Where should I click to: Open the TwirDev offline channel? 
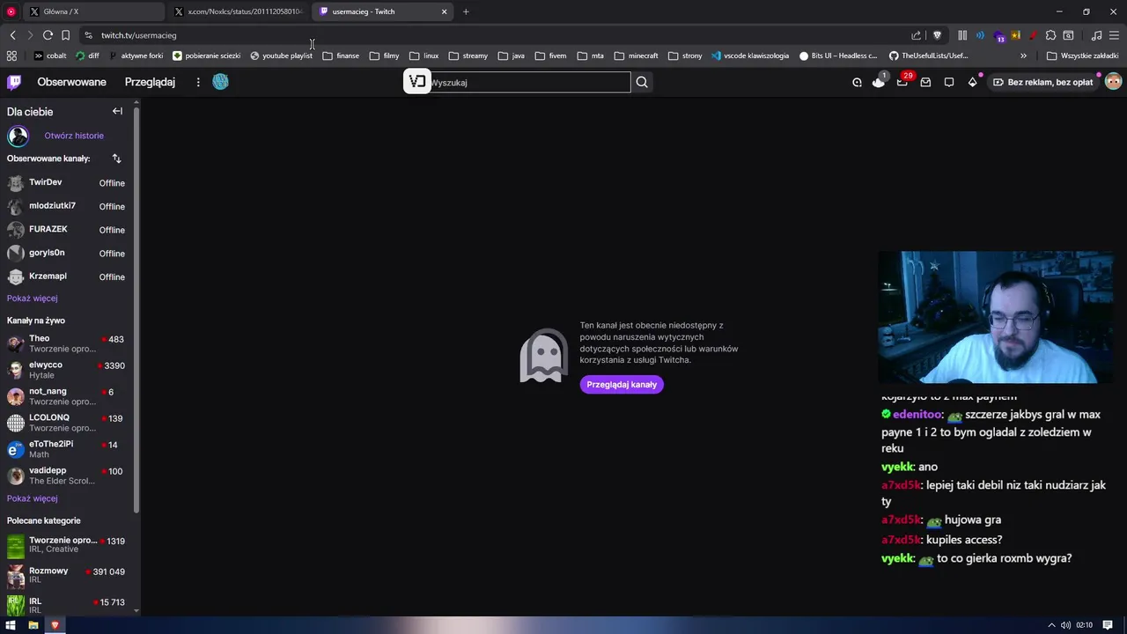(67, 182)
